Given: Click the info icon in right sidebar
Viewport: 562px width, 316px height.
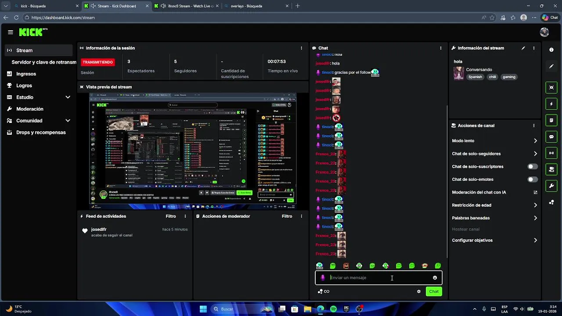Looking at the screenshot, I should (551, 50).
